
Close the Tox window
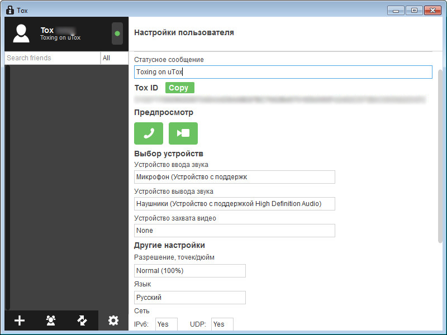pyautogui.click(x=432, y=11)
